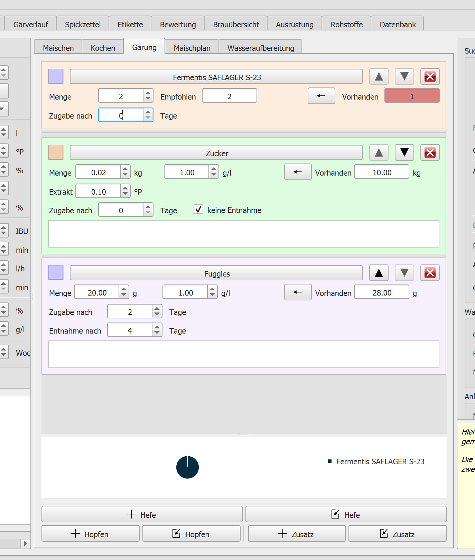
Task: Click the orange Zucker color swatch
Action: 56,152
